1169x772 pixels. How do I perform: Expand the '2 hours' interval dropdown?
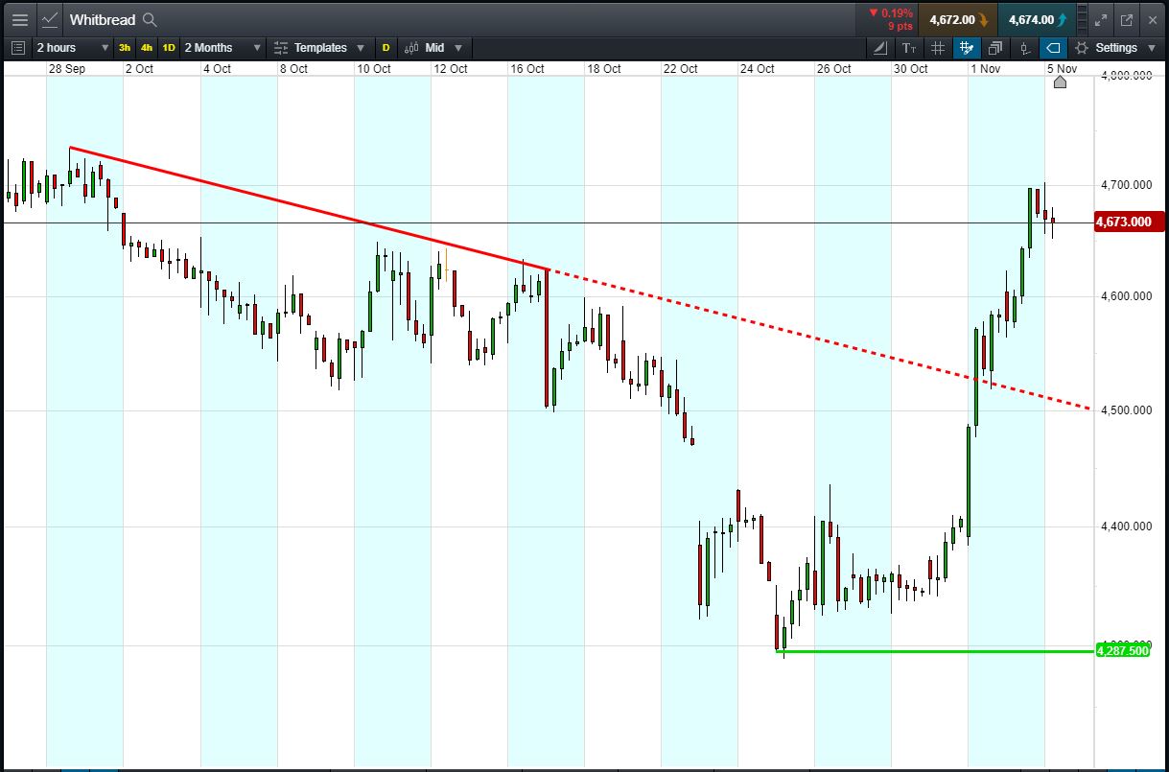pyautogui.click(x=72, y=48)
